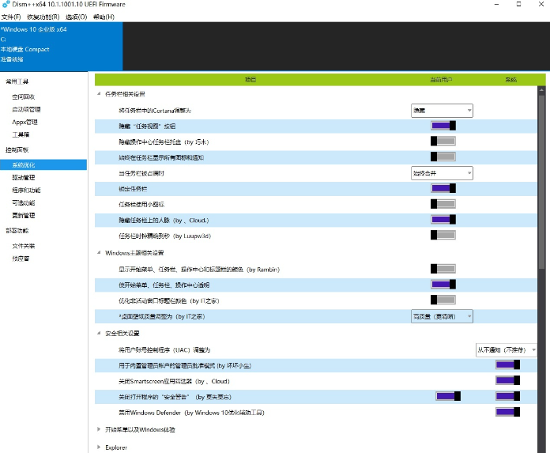Open 更新管理 in the sidebar

pyautogui.click(x=24, y=215)
